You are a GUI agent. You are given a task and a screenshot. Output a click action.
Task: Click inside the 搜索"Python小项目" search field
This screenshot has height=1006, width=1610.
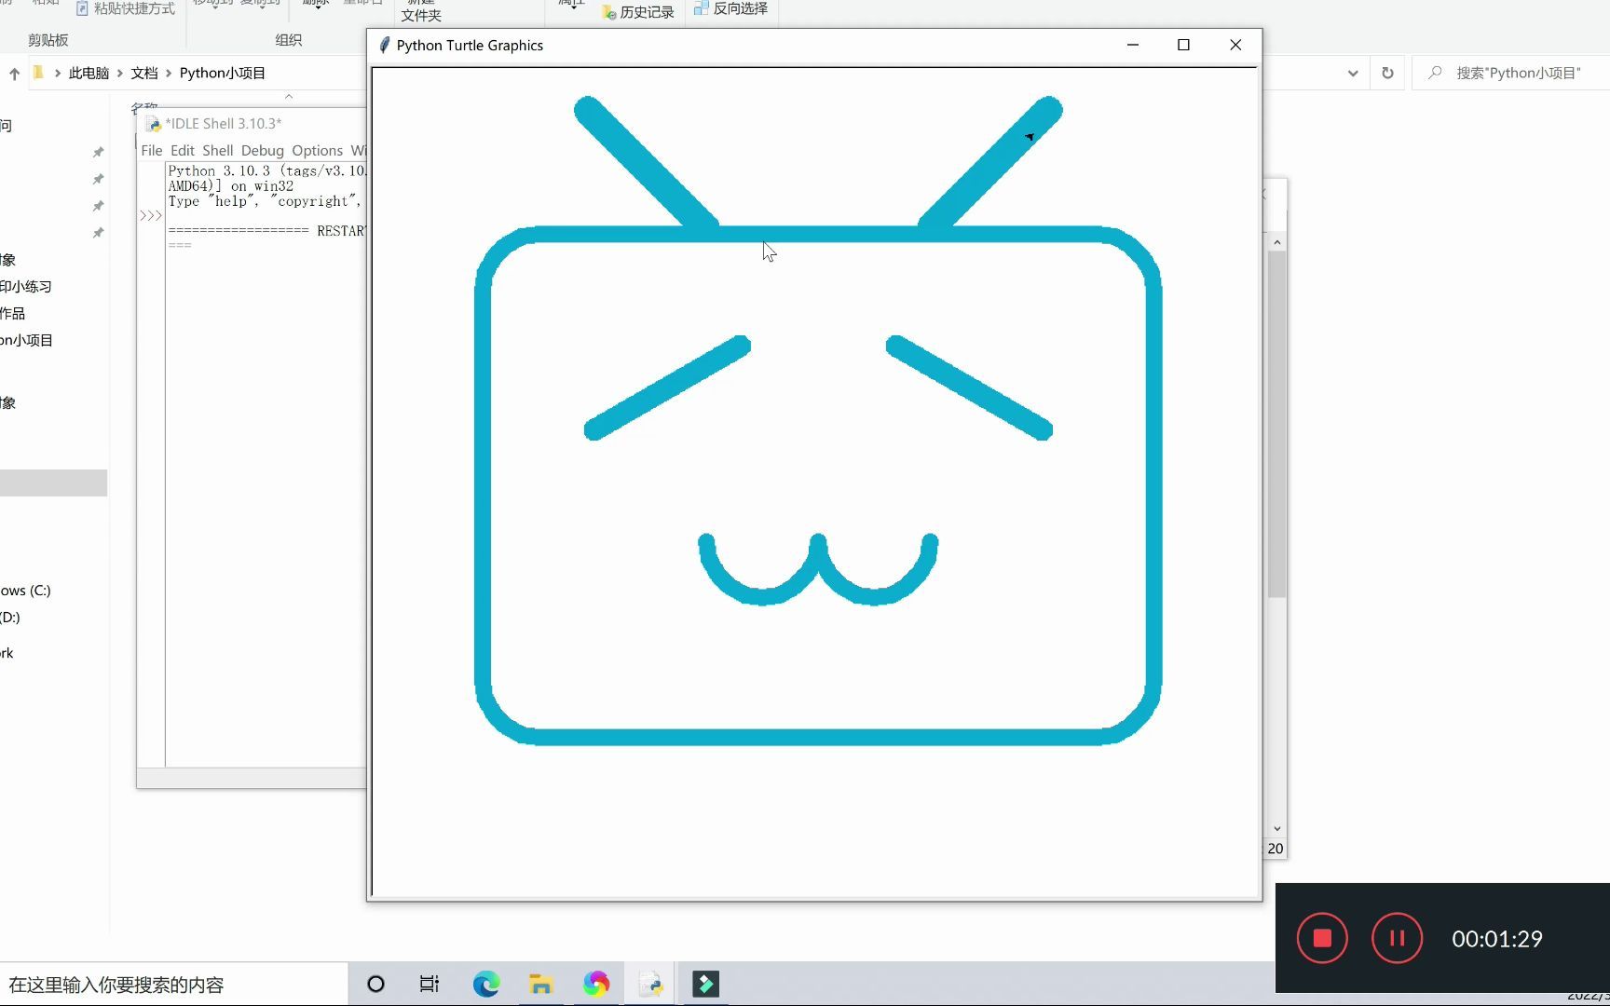pyautogui.click(x=1509, y=73)
